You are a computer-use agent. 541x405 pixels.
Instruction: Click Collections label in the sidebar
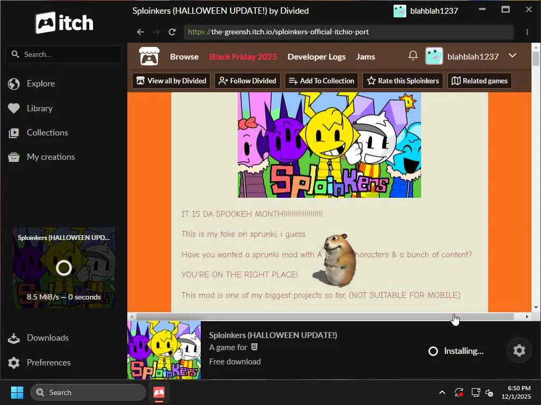tap(47, 132)
